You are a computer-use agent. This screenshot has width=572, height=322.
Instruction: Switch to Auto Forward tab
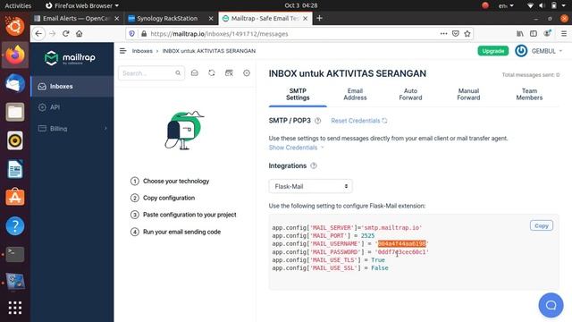pos(410,95)
